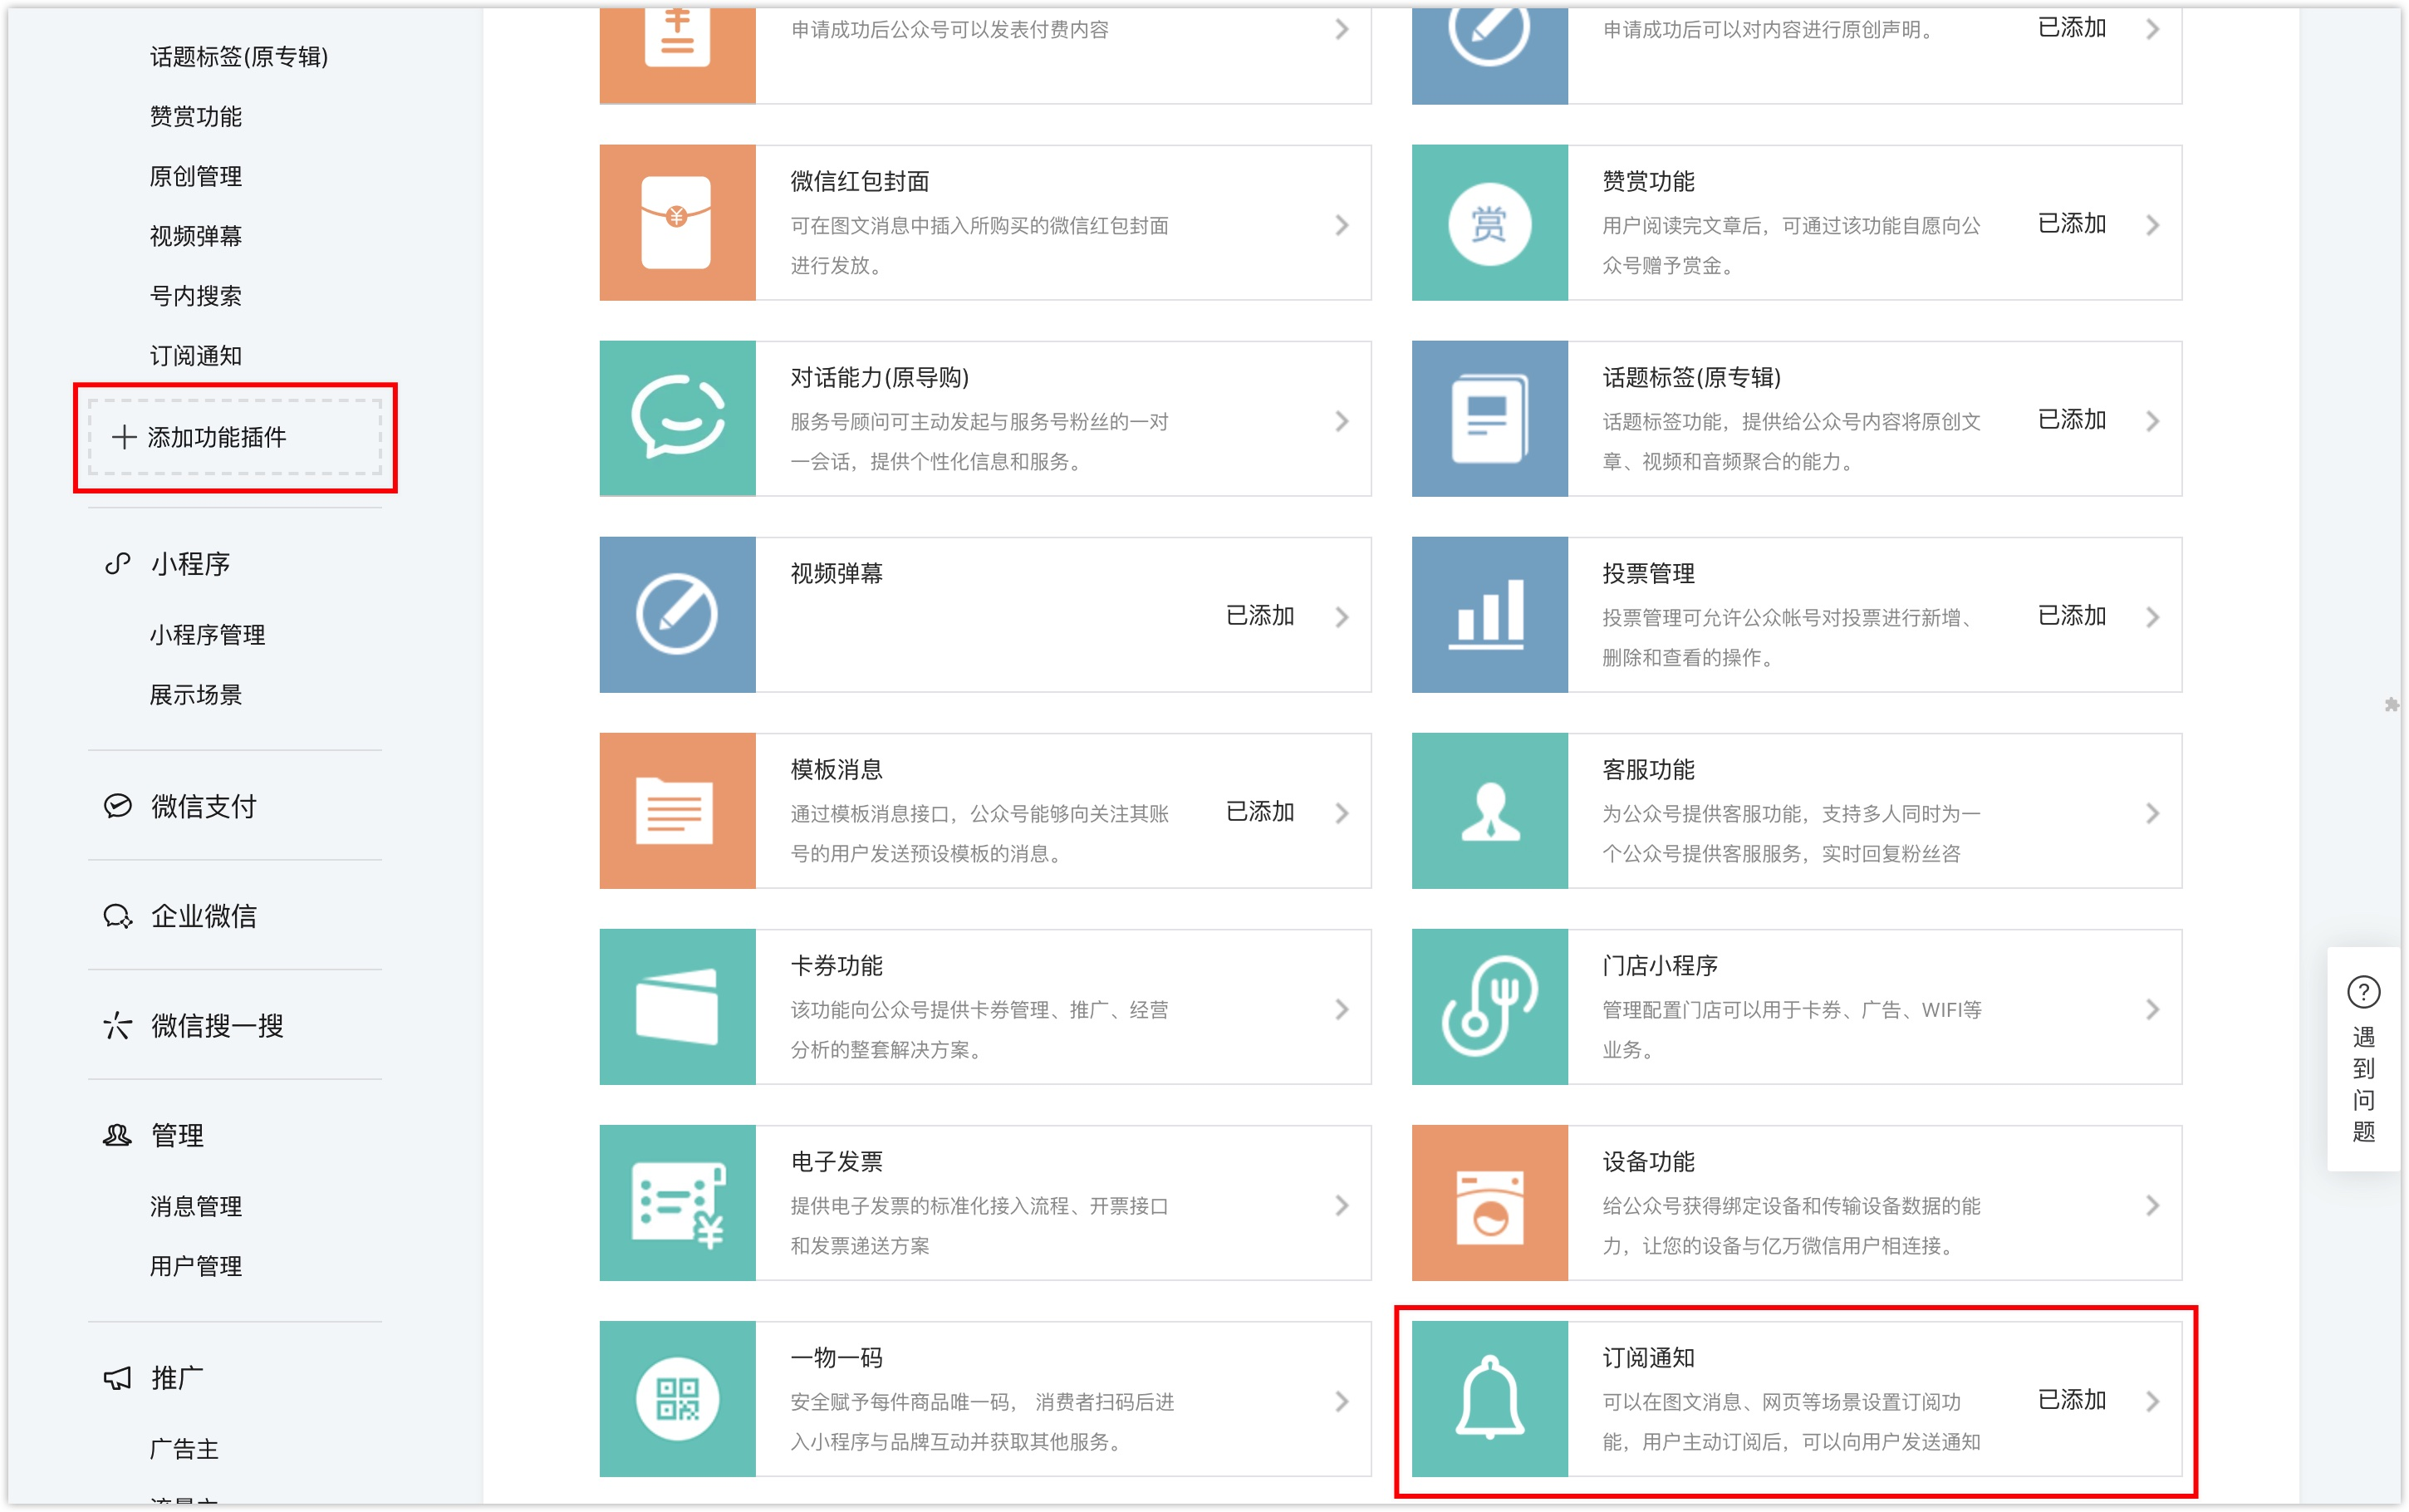Click the 门店小程序 card title

click(x=1661, y=966)
